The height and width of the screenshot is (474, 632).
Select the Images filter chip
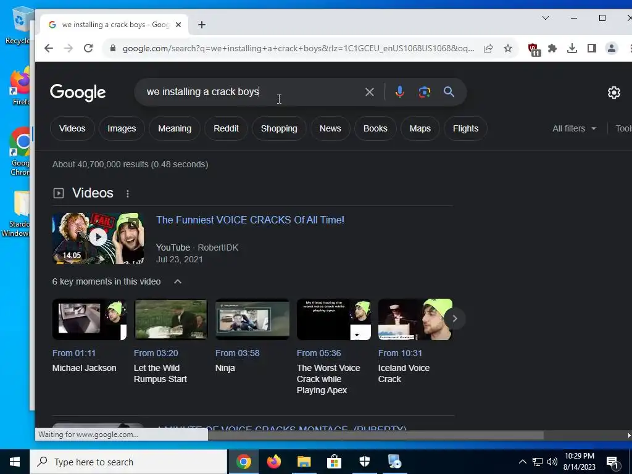pyautogui.click(x=122, y=128)
